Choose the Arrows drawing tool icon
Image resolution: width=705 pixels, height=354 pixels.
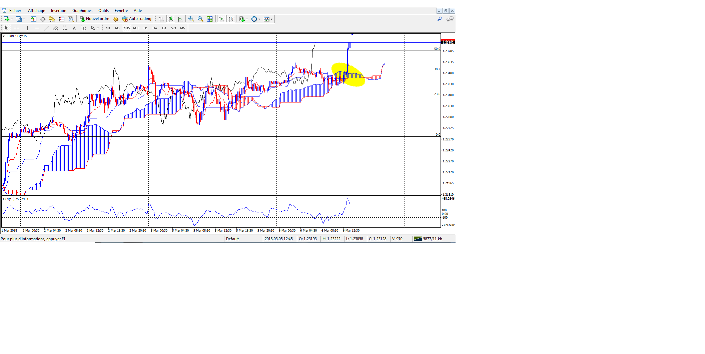point(93,28)
